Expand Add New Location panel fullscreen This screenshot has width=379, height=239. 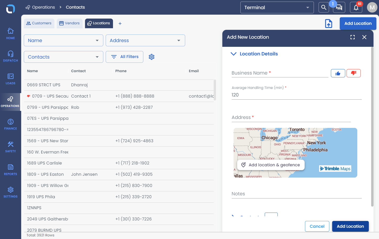[353, 37]
